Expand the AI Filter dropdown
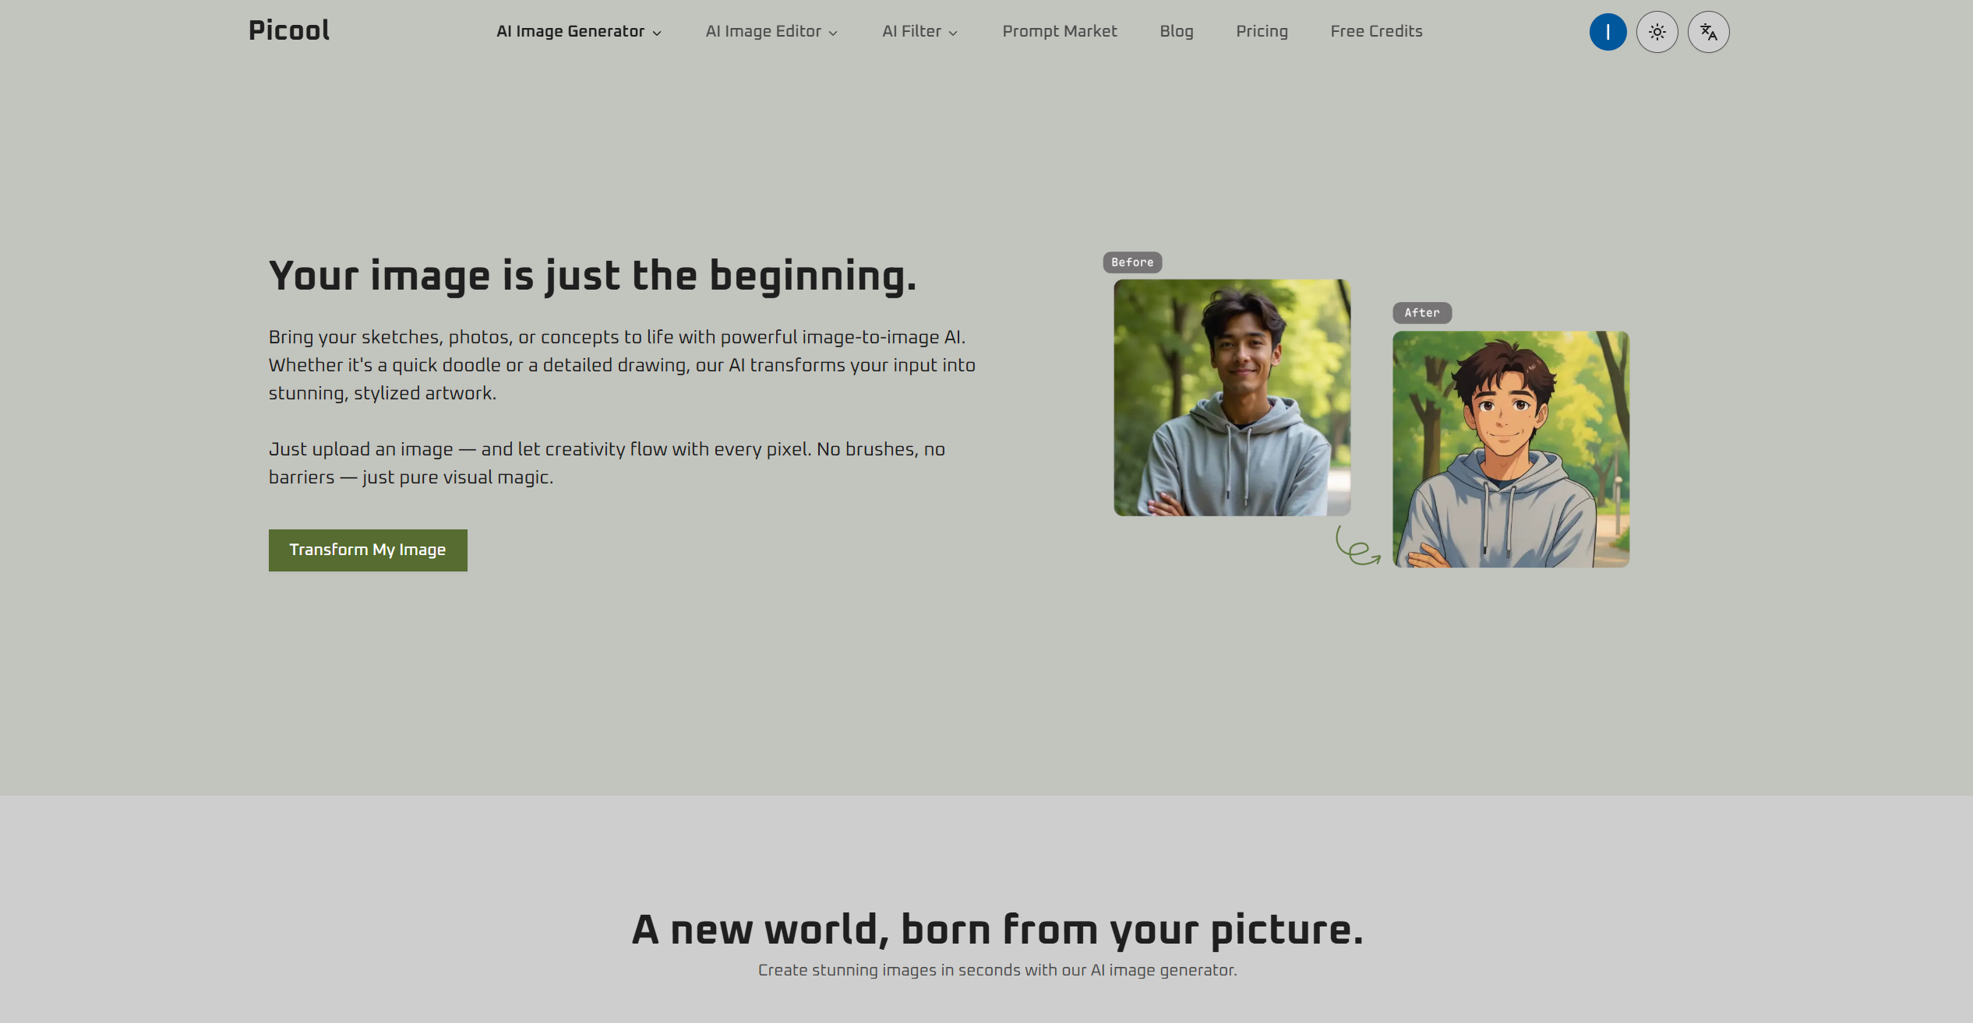 (x=919, y=31)
